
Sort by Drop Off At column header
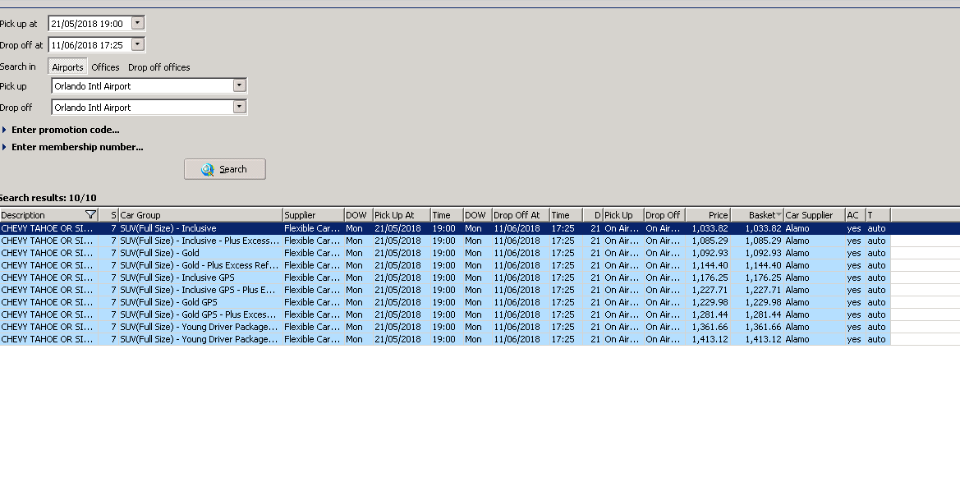pyautogui.click(x=521, y=215)
